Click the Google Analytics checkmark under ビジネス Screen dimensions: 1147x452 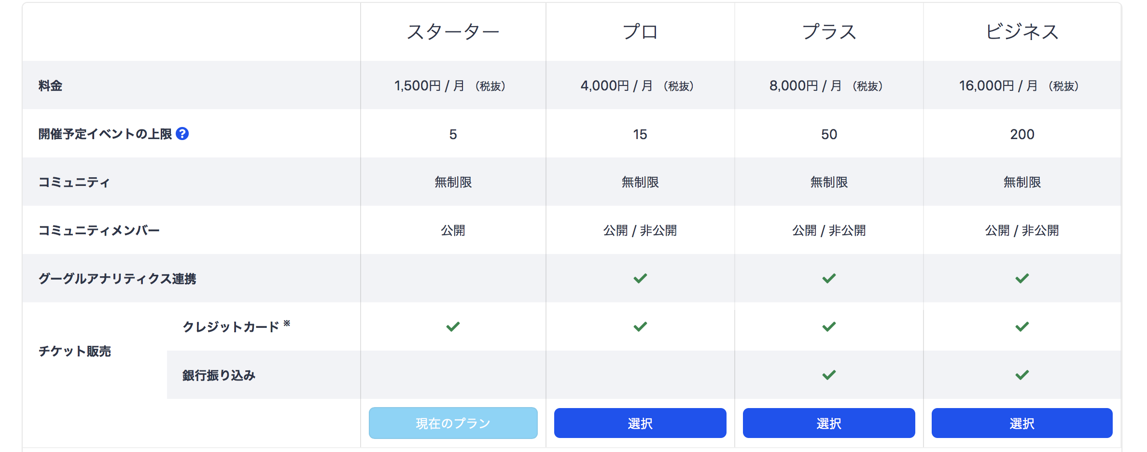(1022, 279)
